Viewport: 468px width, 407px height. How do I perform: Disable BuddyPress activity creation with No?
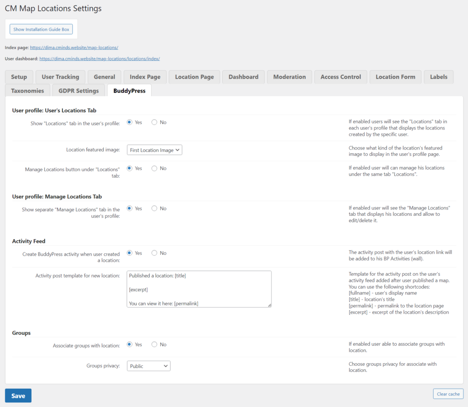tap(154, 253)
